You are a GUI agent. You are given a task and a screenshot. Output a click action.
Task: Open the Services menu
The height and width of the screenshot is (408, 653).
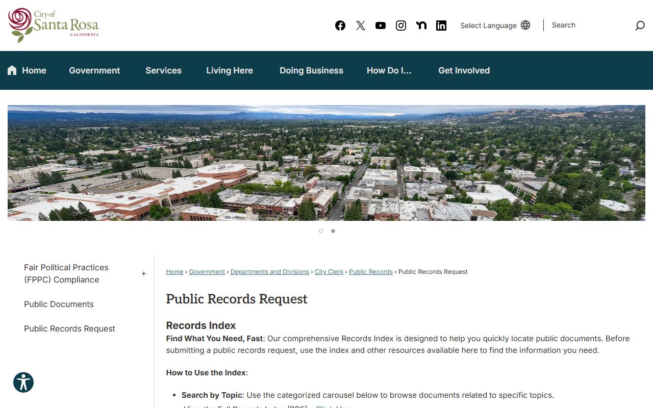(163, 70)
